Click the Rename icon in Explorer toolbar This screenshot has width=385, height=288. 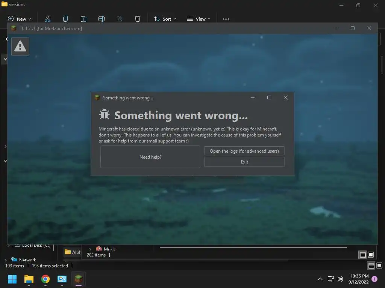[102, 19]
